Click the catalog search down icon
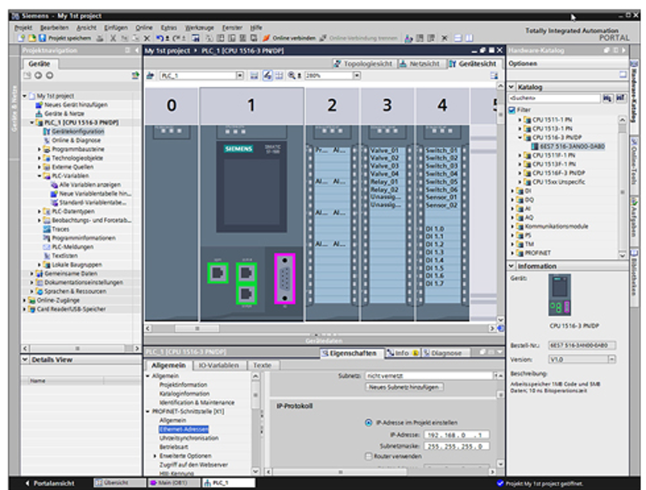Image resolution: width=646 pixels, height=490 pixels. point(607,98)
